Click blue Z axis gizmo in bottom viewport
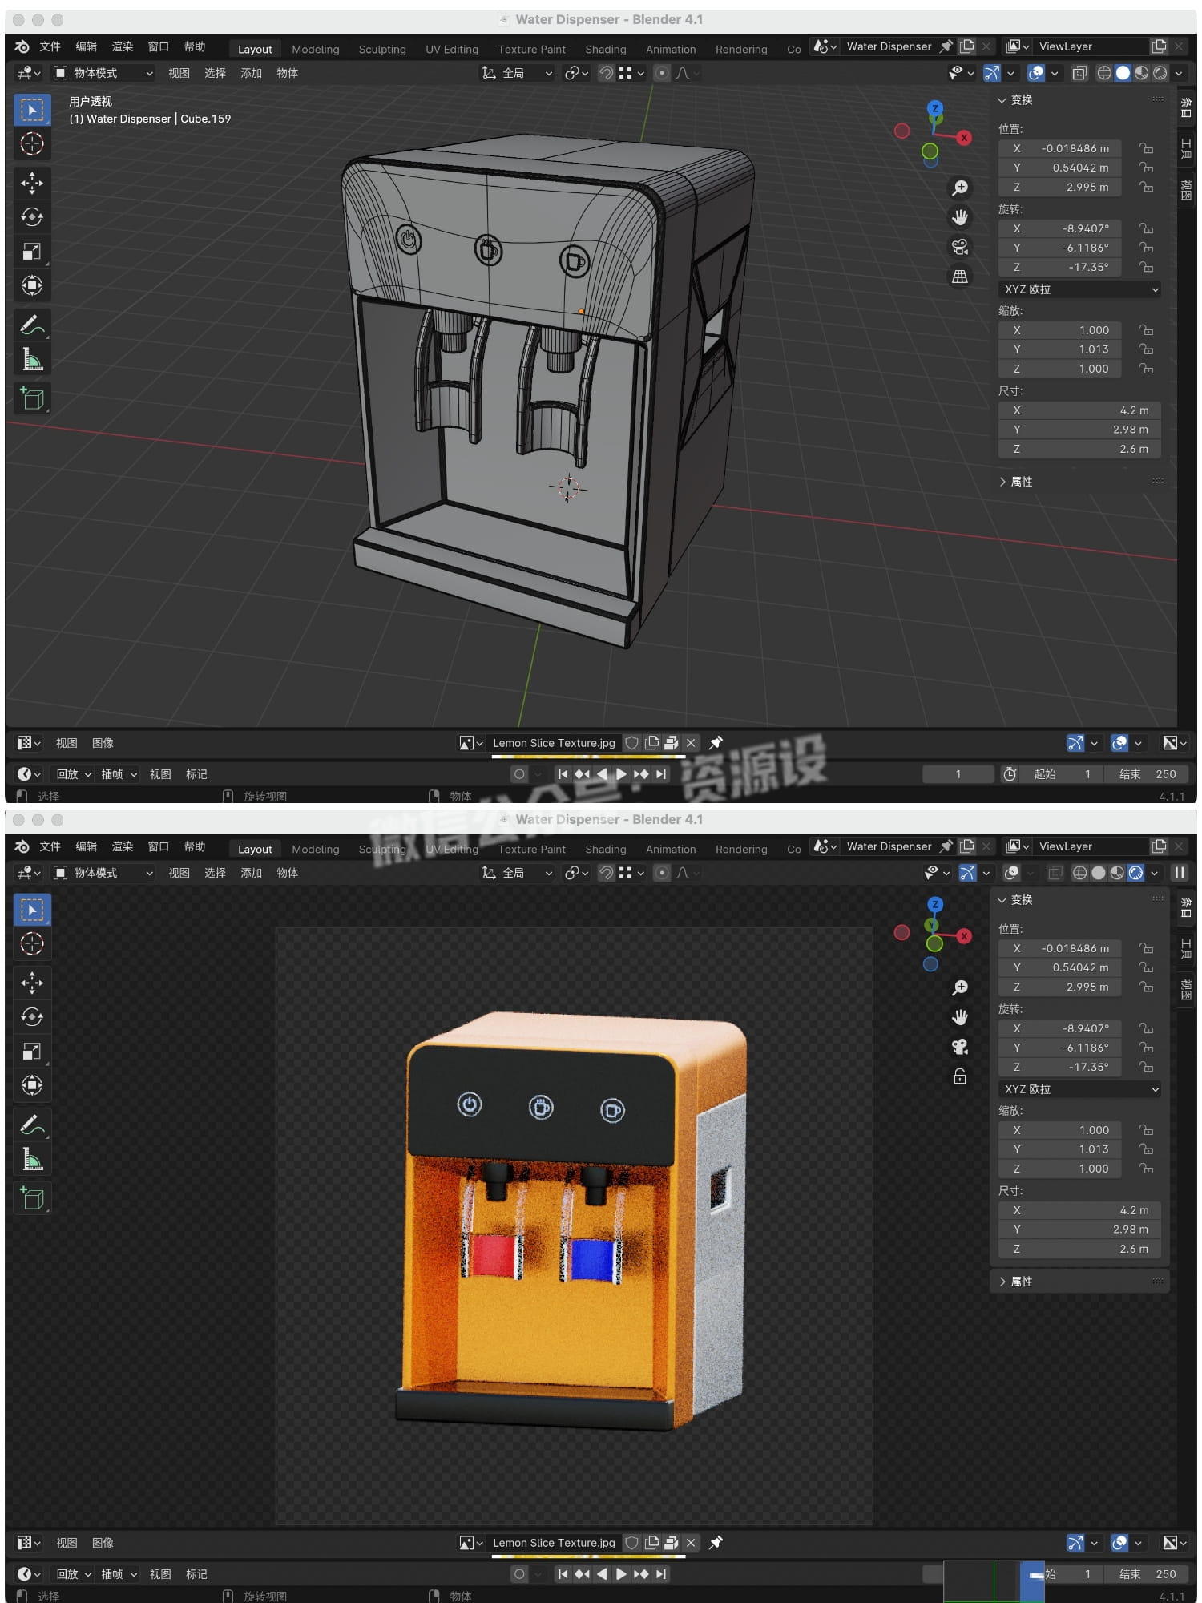 click(934, 904)
